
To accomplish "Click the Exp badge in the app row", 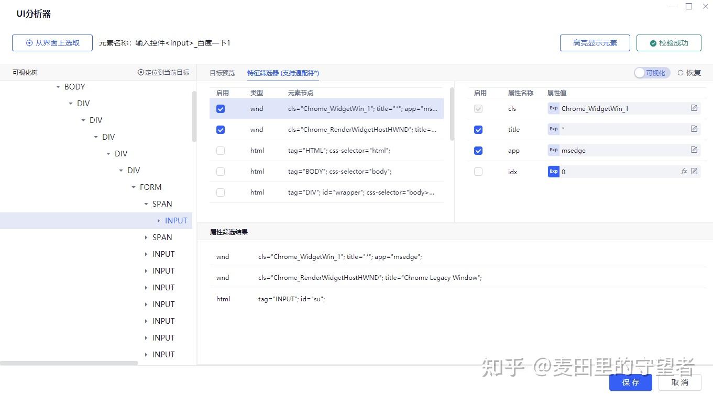I will 553,150.
